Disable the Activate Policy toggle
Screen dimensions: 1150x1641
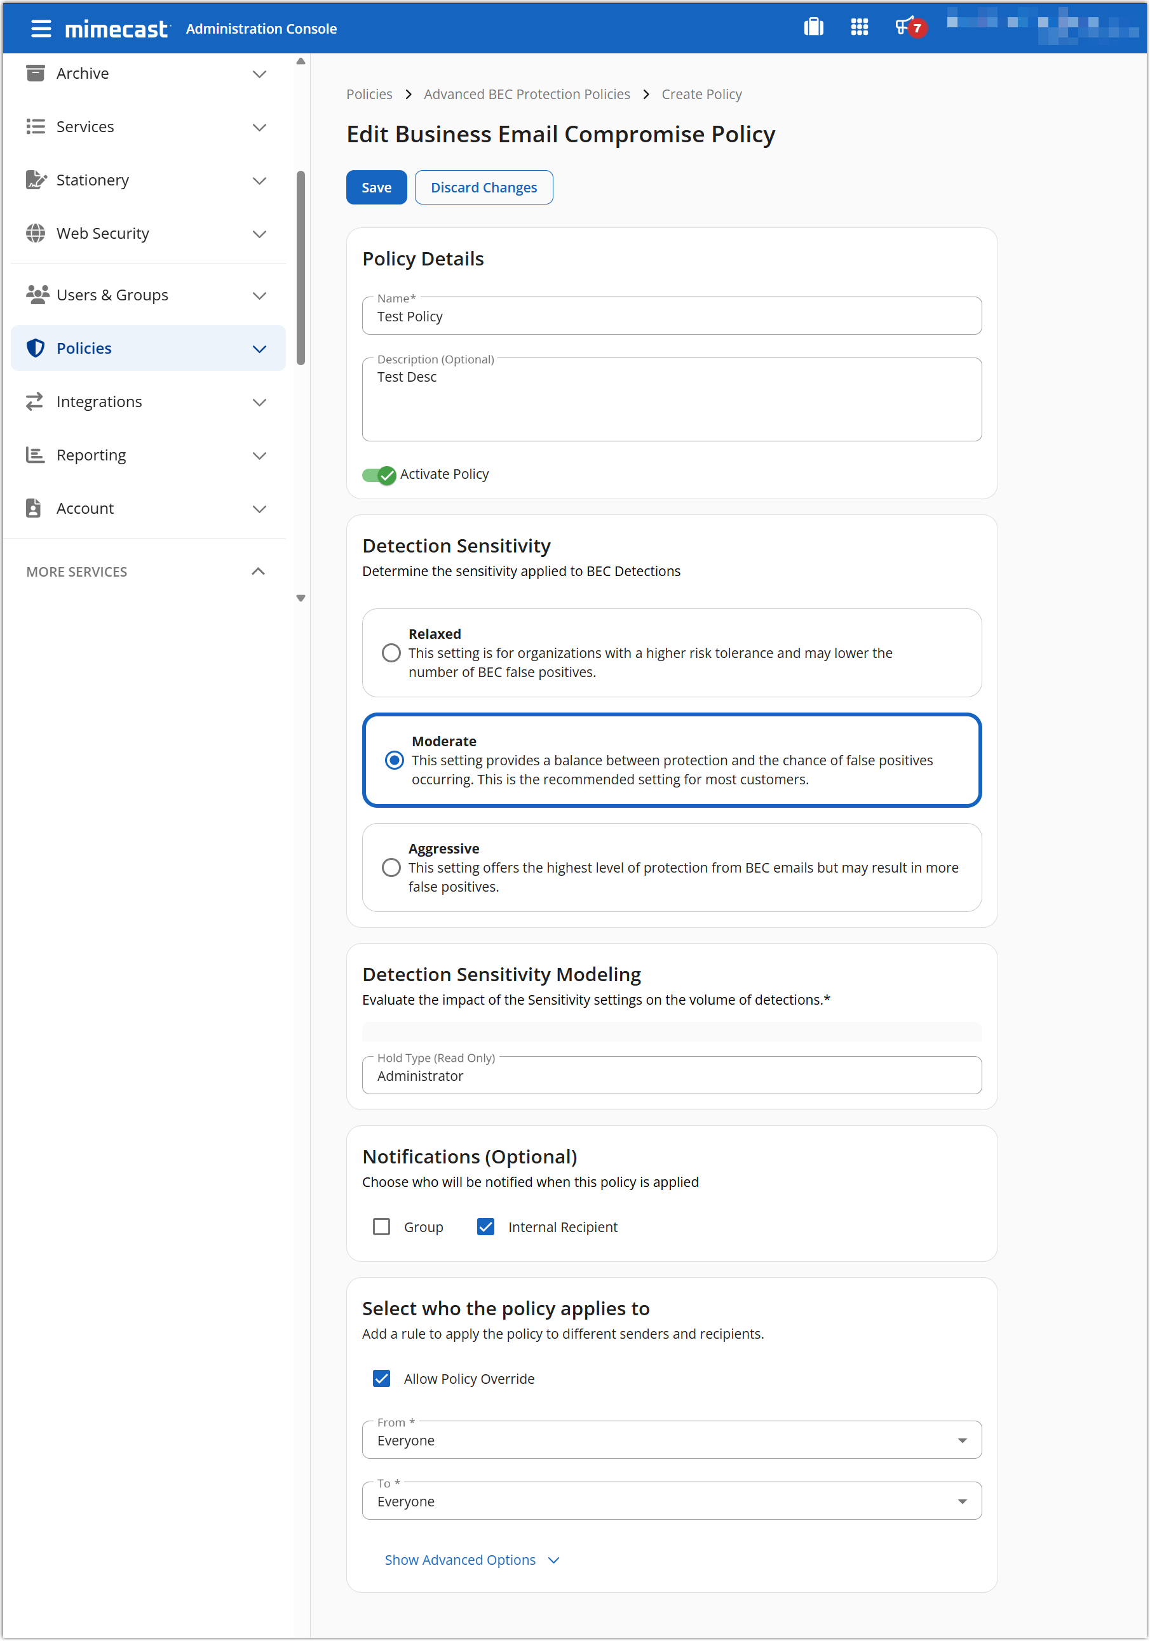[x=379, y=474]
